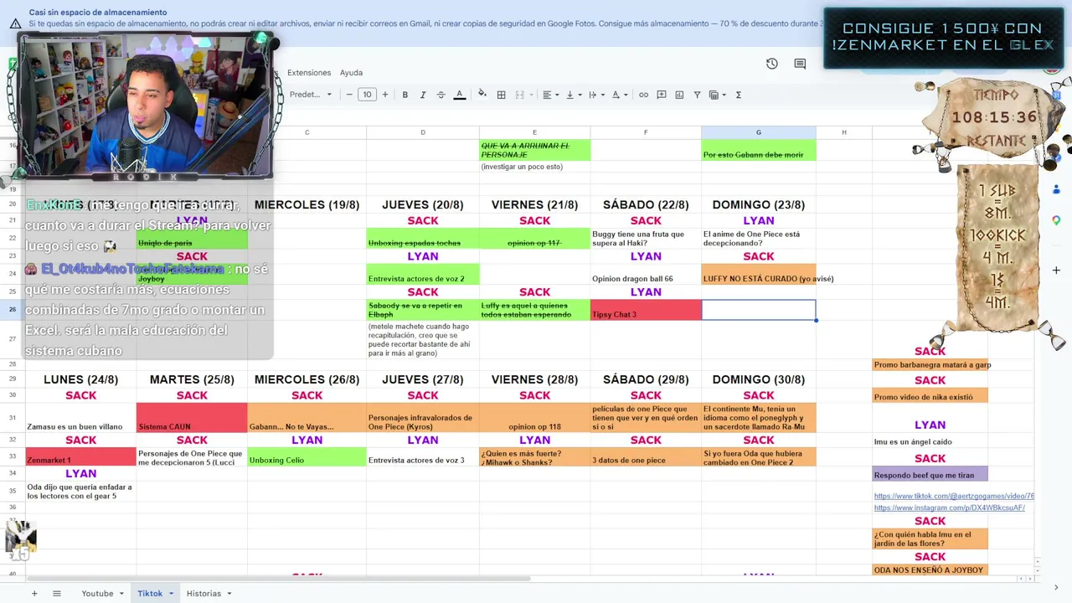Select the 'DOMINGO (30/8)' header cell

[759, 379]
